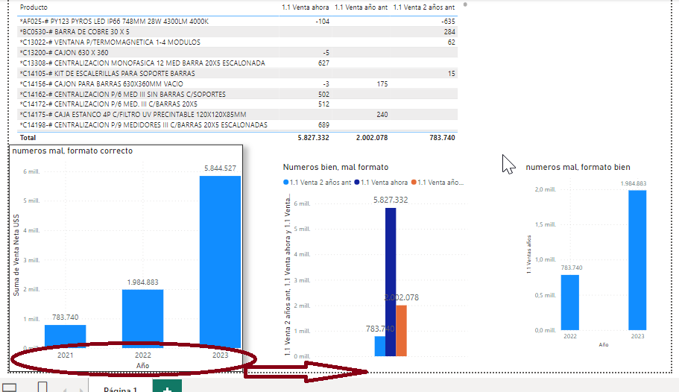The height and width of the screenshot is (392, 679).
Task: Select 2022 bar in right chart
Action: pos(570,303)
